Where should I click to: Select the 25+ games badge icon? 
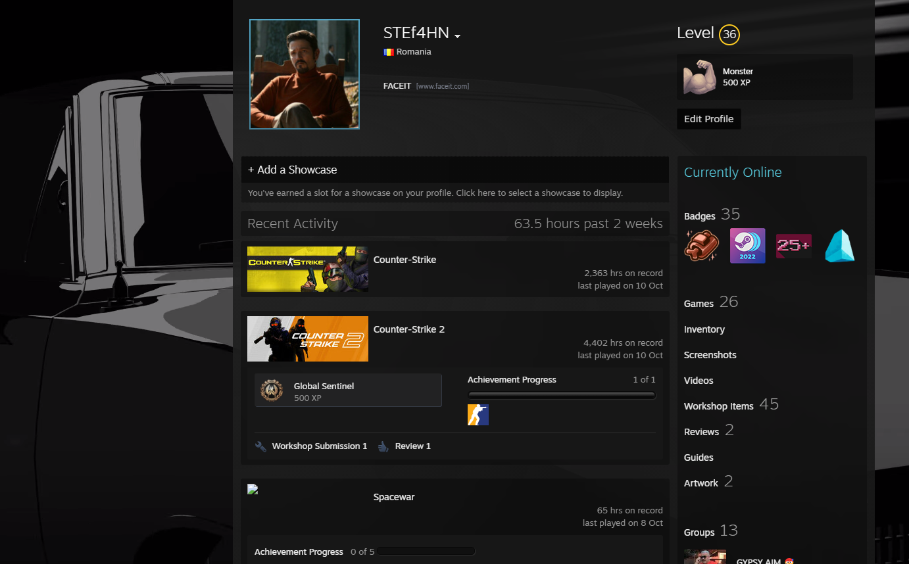(793, 245)
